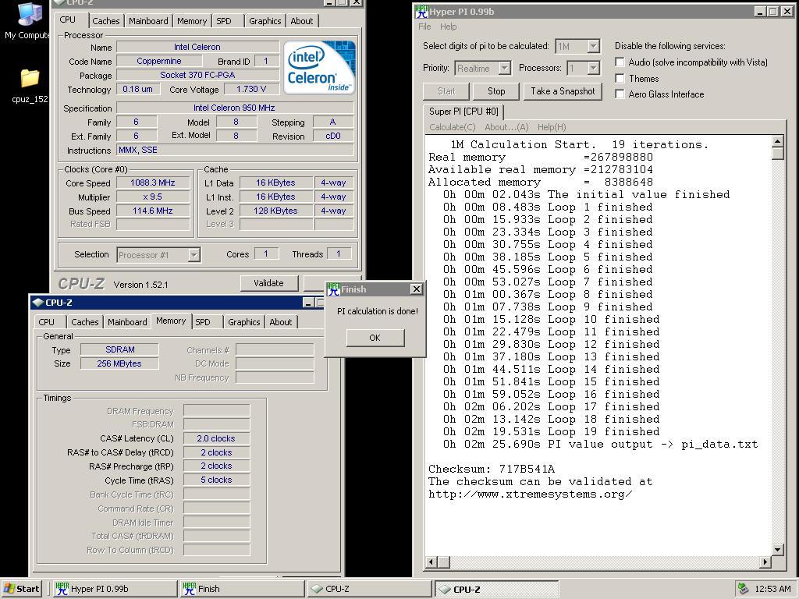Open the Processors count dropdown
799x599 pixels.
[x=593, y=68]
